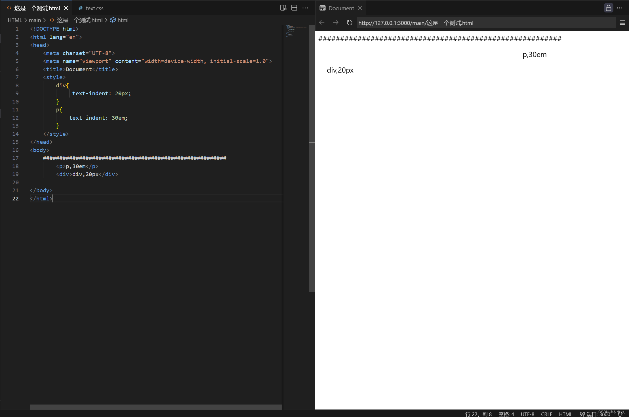
Task: Open More Actions for the editor group
Action: [306, 8]
